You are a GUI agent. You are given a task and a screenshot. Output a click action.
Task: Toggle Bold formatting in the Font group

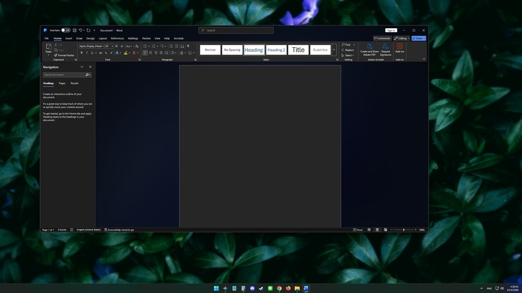81,53
